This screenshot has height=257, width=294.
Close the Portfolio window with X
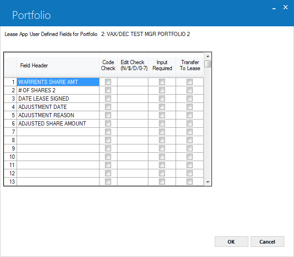coord(285,7)
